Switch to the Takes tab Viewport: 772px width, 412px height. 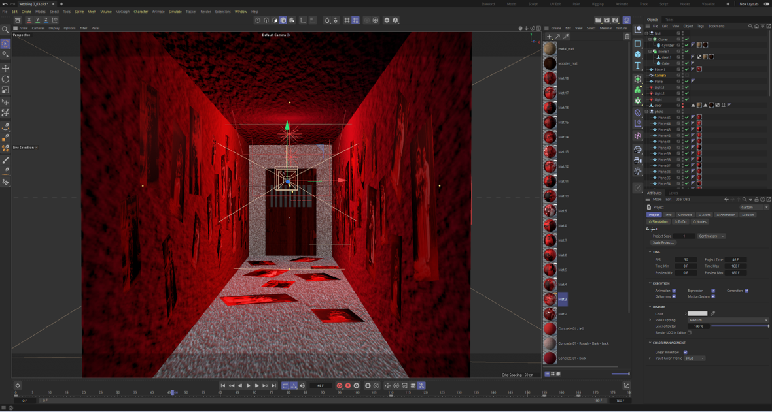669,20
